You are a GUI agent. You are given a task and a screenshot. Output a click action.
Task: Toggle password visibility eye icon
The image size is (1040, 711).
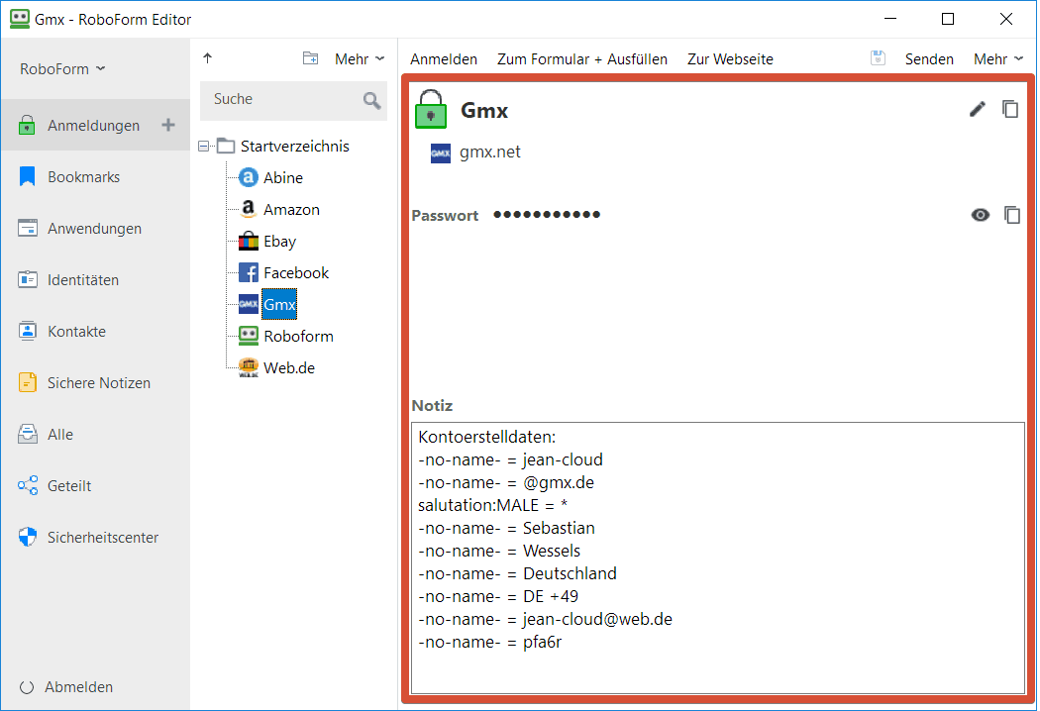(x=981, y=215)
